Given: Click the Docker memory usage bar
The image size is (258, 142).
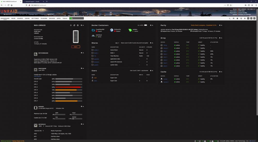Looking at the screenshot, I should tap(77, 119).
